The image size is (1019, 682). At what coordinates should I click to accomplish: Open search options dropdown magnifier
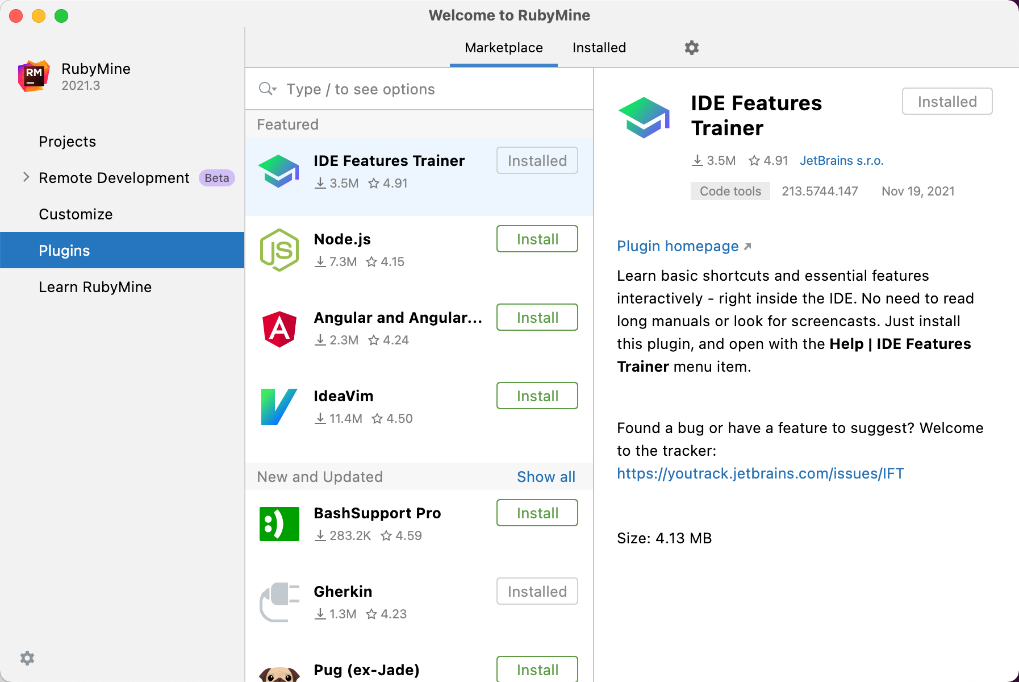click(x=268, y=89)
